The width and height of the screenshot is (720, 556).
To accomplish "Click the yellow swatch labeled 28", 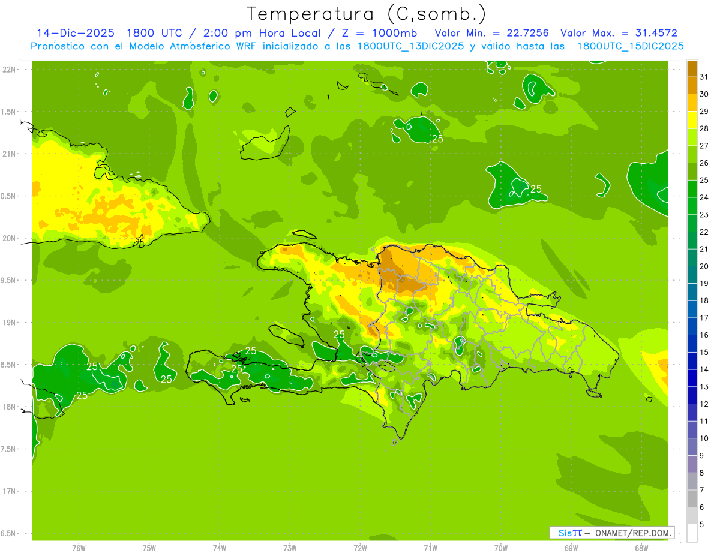I will point(692,120).
